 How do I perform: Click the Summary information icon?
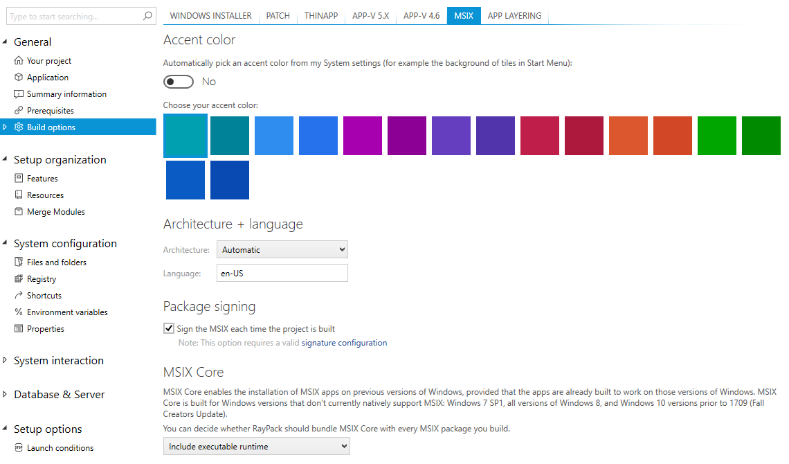(x=17, y=93)
